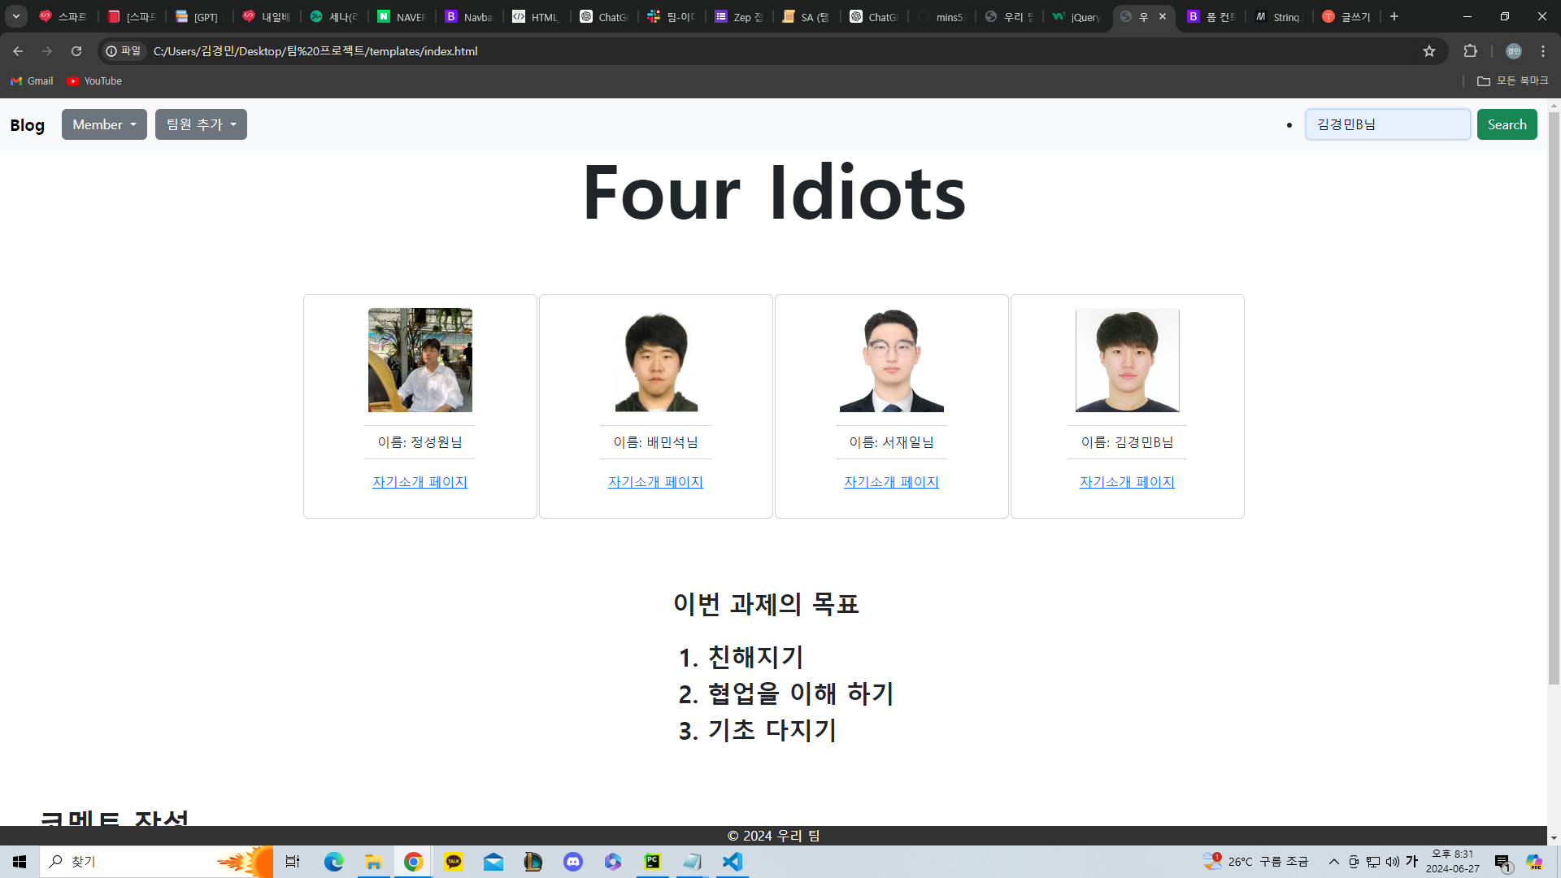The width and height of the screenshot is (1561, 878).
Task: Click the green Search button
Action: coord(1507,124)
